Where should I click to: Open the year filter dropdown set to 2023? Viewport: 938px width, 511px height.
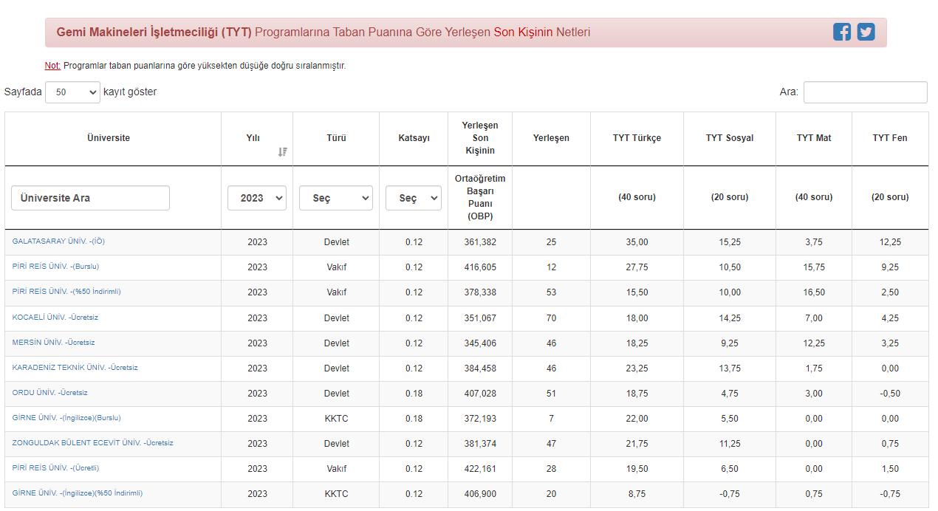pyautogui.click(x=257, y=198)
